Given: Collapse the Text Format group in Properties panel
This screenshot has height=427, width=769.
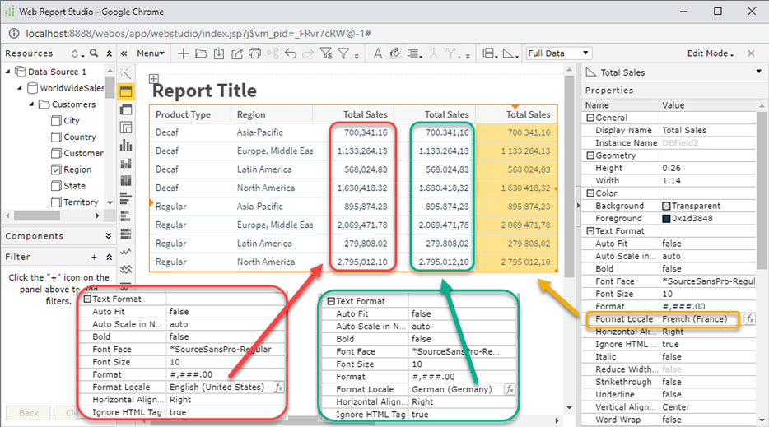Looking at the screenshot, I should click(x=590, y=231).
